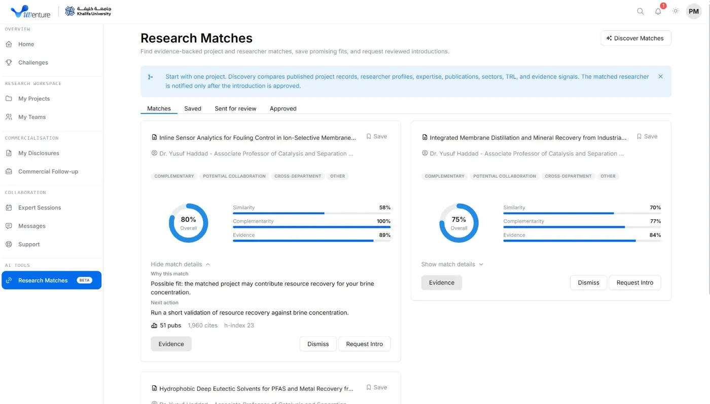This screenshot has height=404, width=710.
Task: Click the Venture logo
Action: click(x=30, y=11)
